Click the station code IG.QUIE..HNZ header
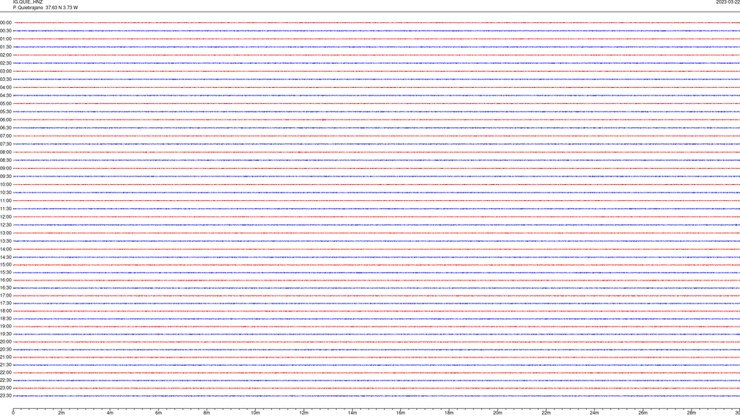Image resolution: width=740 pixels, height=416 pixels. [28, 2]
